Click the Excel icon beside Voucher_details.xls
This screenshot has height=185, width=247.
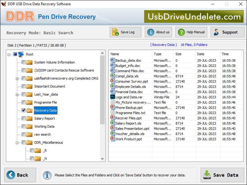tap(112, 134)
